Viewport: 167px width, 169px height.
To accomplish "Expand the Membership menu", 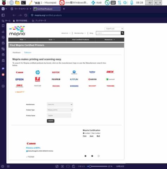I will [x=80, y=33].
